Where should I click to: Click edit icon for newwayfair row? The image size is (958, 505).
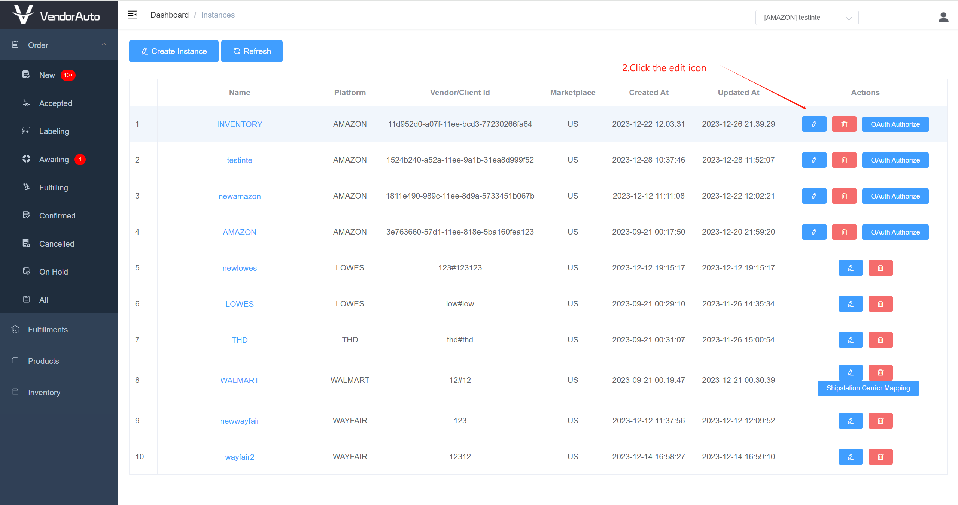850,421
